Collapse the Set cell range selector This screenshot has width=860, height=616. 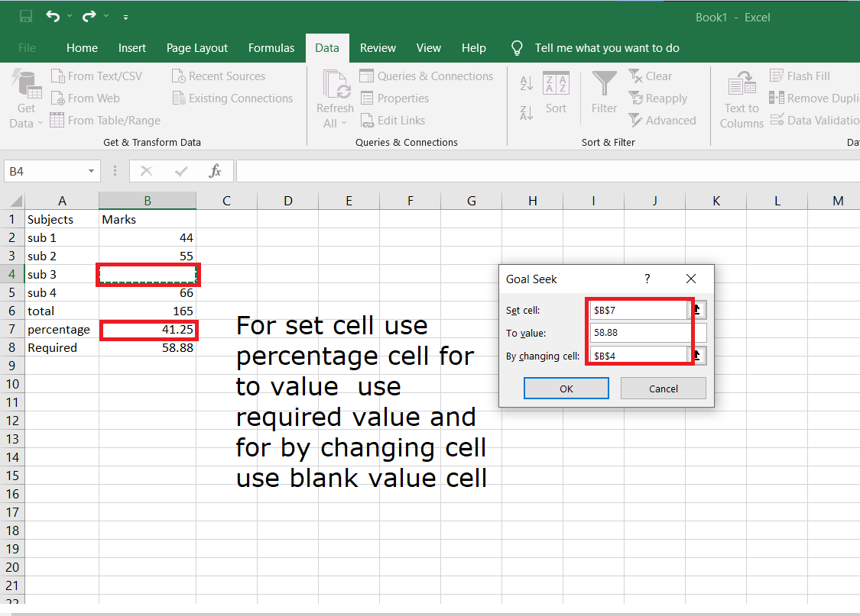[699, 310]
